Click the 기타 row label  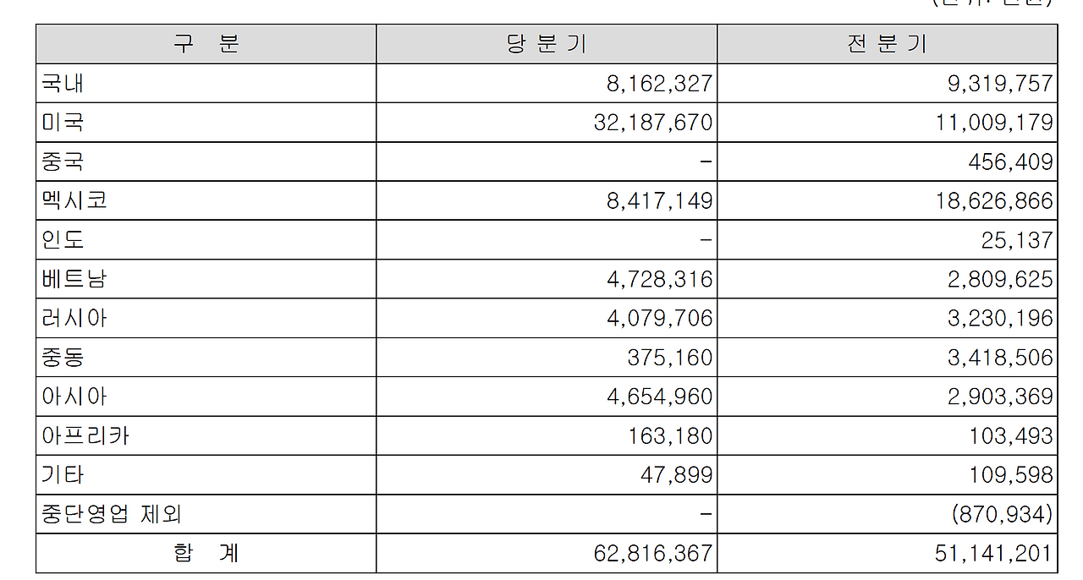pos(63,475)
